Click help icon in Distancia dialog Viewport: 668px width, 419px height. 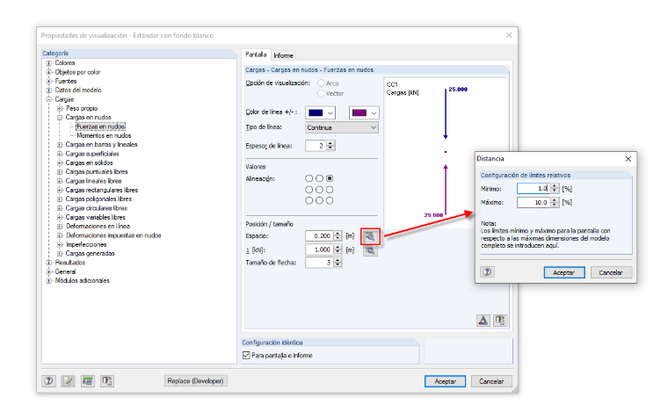point(487,272)
